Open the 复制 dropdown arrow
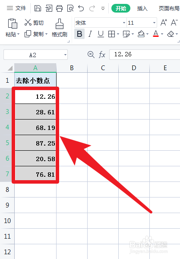This screenshot has height=259, width=180. coord(47,34)
